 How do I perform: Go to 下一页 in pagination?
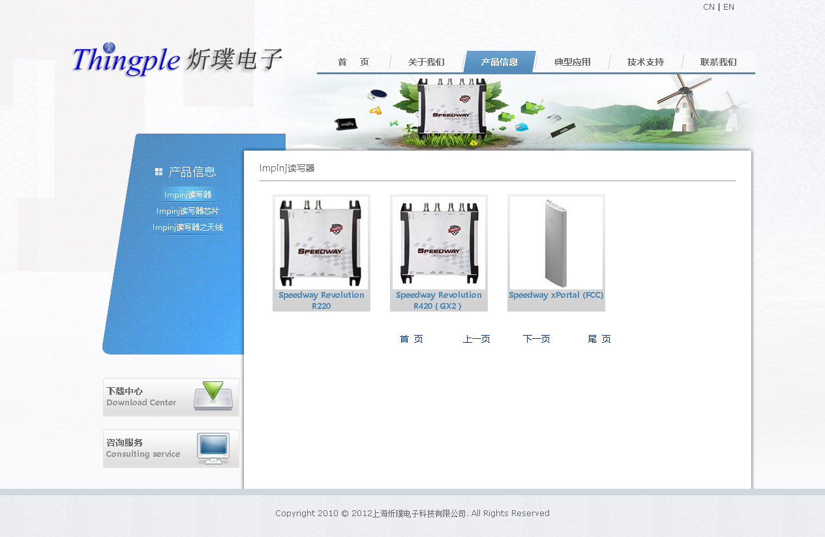537,339
